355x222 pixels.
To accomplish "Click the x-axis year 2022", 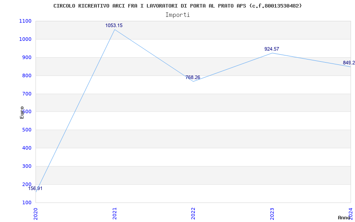I will pos(193,214).
